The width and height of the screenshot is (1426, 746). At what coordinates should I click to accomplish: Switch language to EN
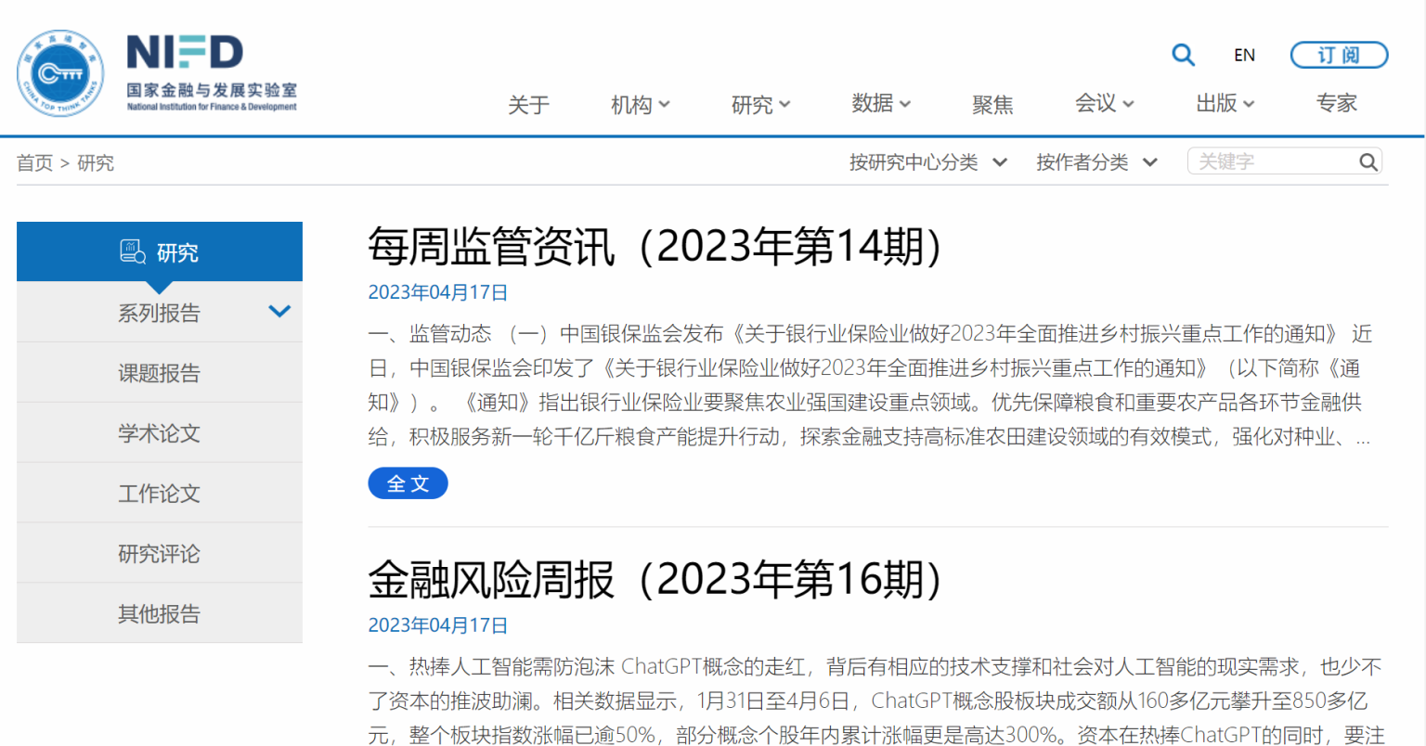coord(1244,55)
